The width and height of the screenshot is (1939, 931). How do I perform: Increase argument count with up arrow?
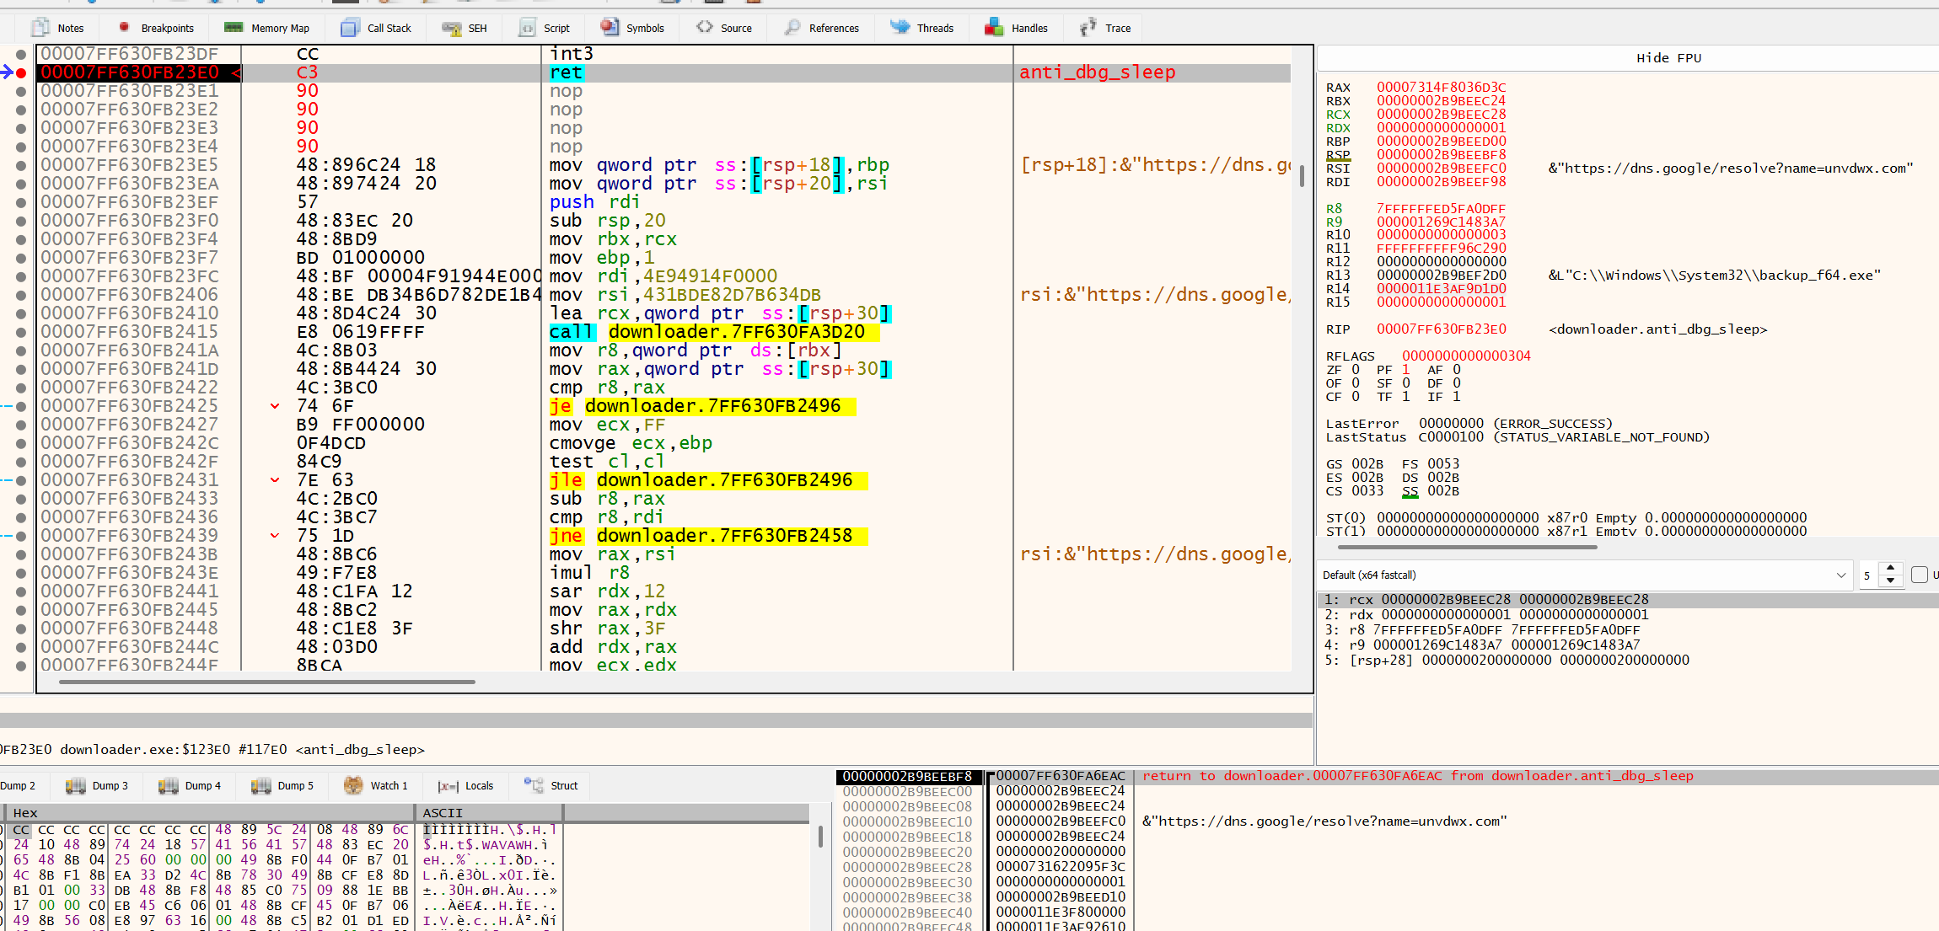[1891, 569]
